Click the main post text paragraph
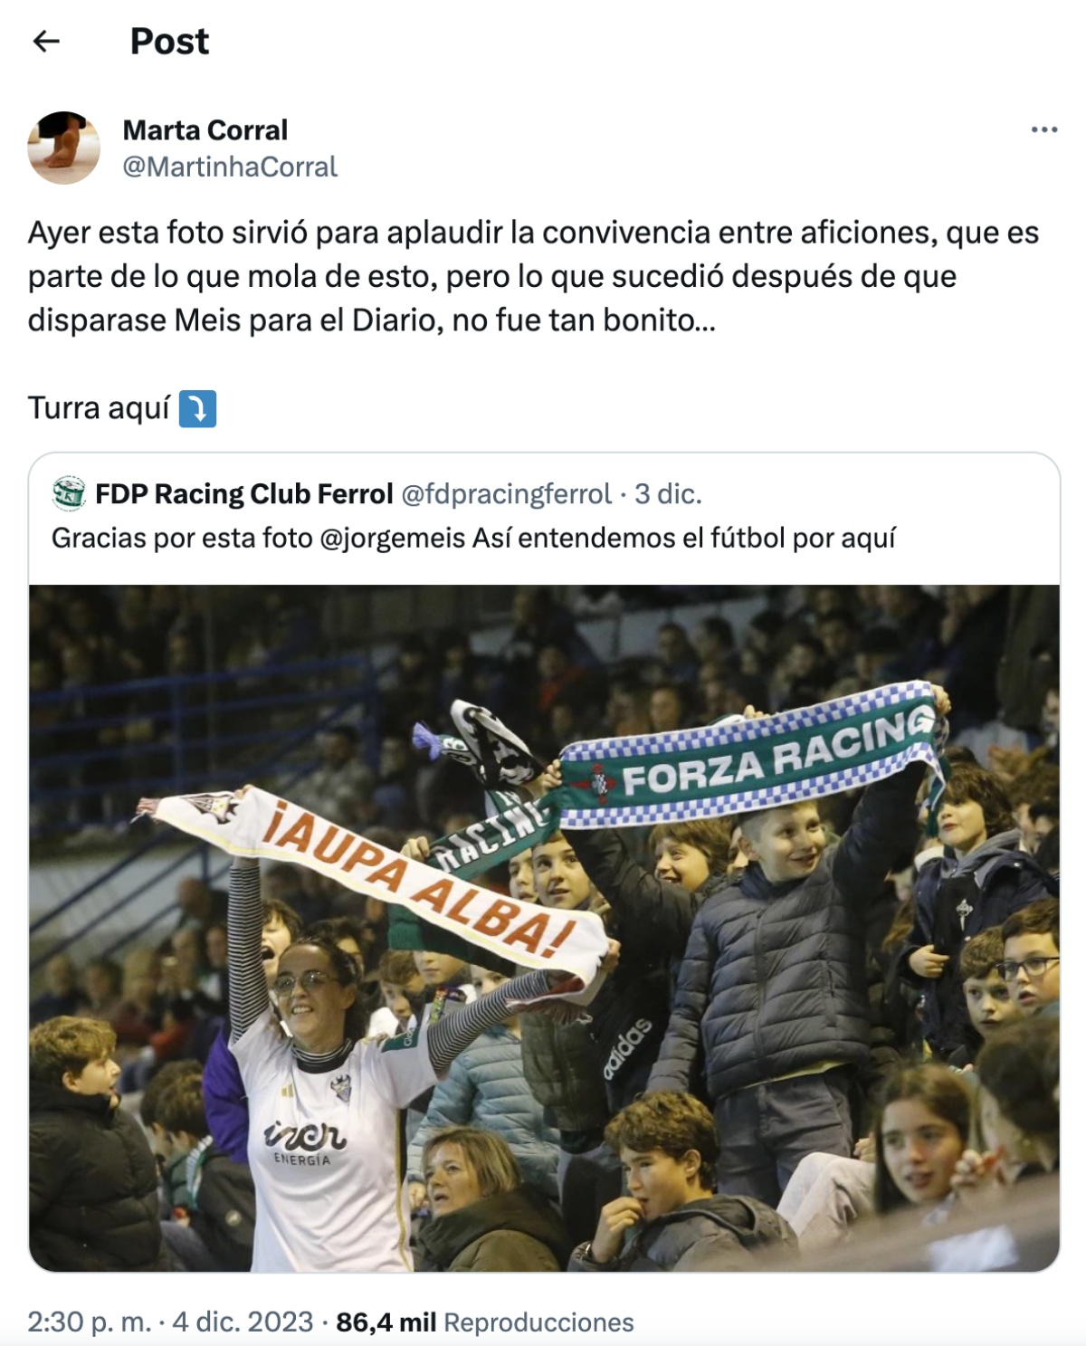1086x1346 pixels. [533, 276]
